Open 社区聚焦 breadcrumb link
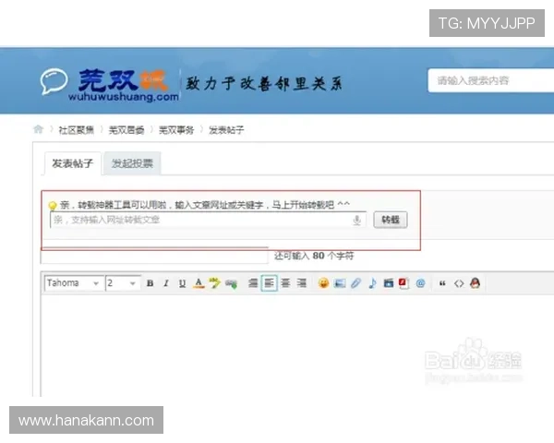Image resolution: width=554 pixels, height=443 pixels. (77, 130)
